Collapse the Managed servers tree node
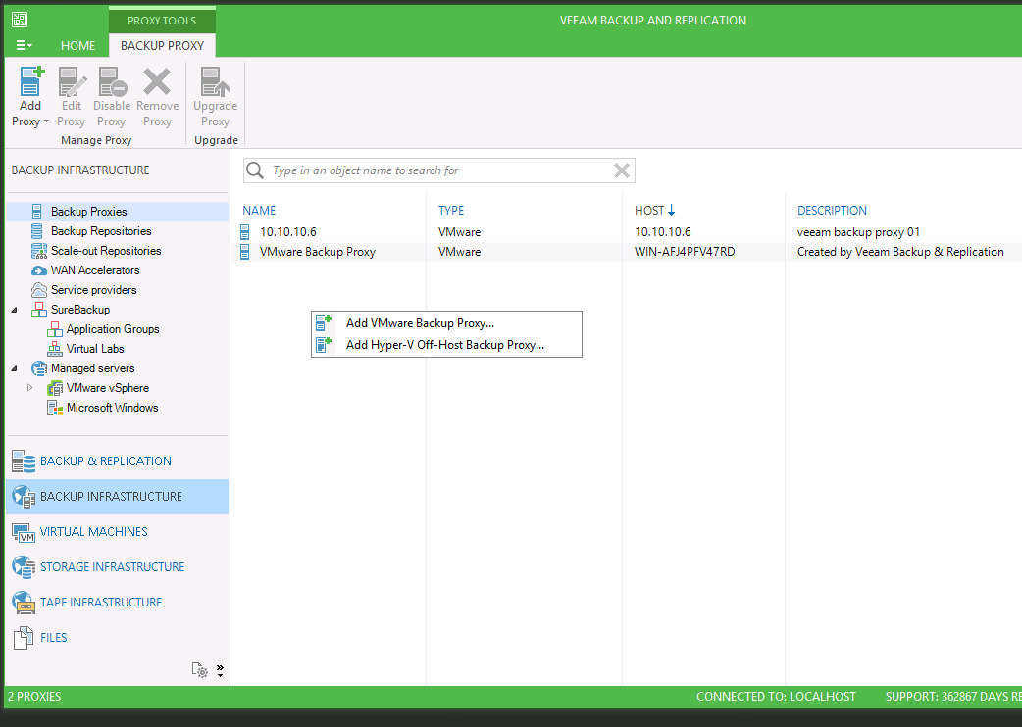Screen dimensions: 1022x727 pos(15,368)
